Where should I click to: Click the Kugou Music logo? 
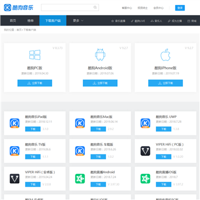(x=18, y=8)
